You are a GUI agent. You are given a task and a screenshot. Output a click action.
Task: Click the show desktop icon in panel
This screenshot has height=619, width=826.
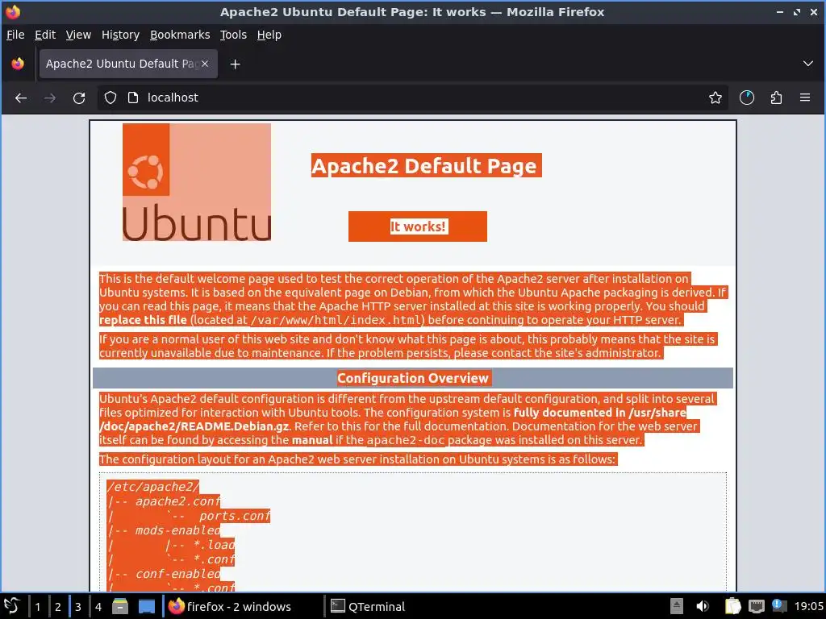(147, 606)
